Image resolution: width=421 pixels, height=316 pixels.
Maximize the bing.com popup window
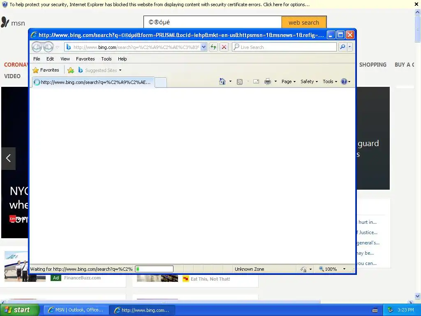(340, 35)
